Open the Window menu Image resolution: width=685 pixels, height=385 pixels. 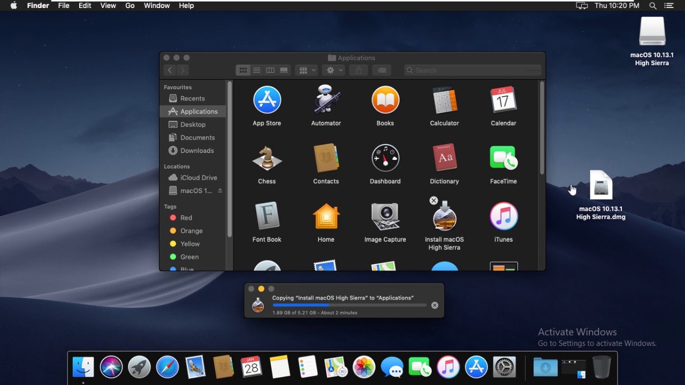pyautogui.click(x=157, y=6)
